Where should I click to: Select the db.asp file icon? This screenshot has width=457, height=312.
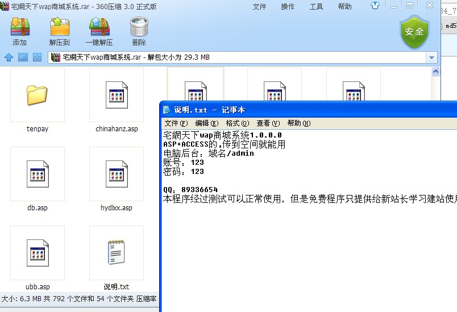(x=38, y=174)
